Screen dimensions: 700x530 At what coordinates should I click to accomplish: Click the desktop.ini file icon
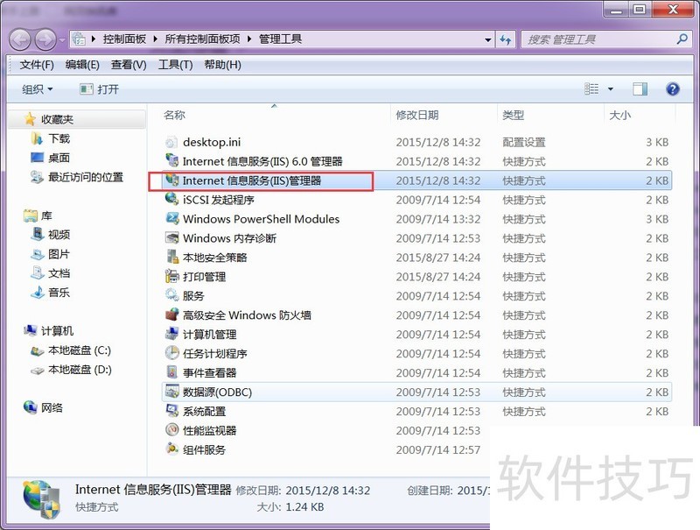pos(171,142)
